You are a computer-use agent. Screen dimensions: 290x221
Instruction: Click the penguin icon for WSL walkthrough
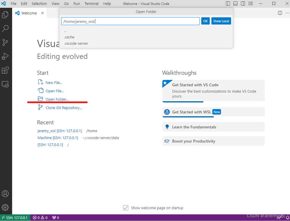tap(167, 112)
